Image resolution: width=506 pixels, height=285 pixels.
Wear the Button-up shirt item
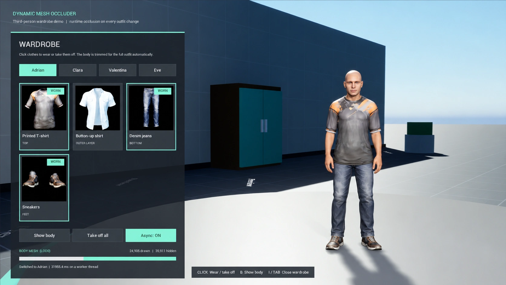pyautogui.click(x=98, y=117)
